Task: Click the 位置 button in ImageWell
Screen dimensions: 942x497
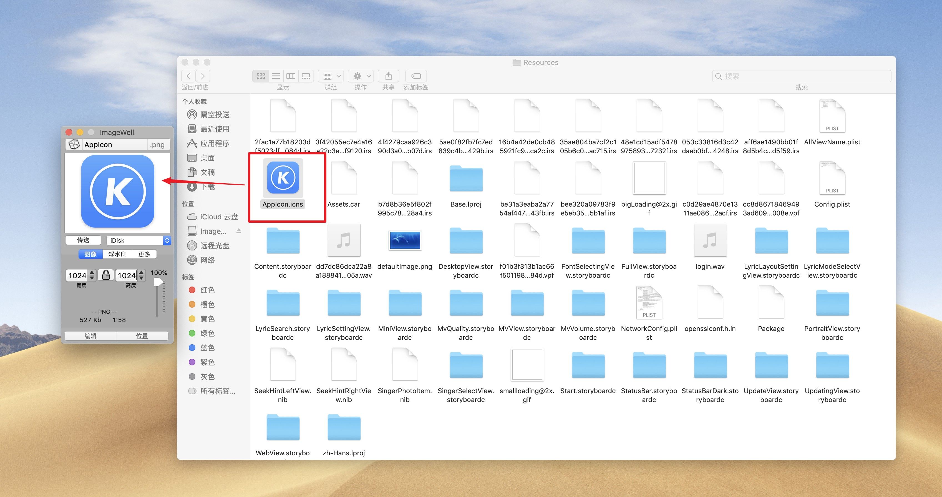Action: tap(142, 336)
